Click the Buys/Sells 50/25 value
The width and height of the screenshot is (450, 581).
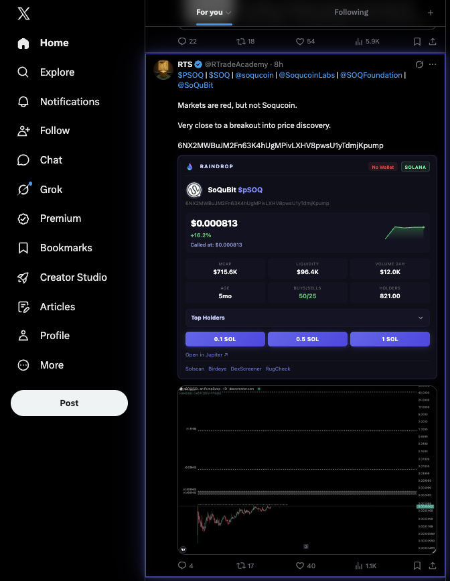(307, 296)
